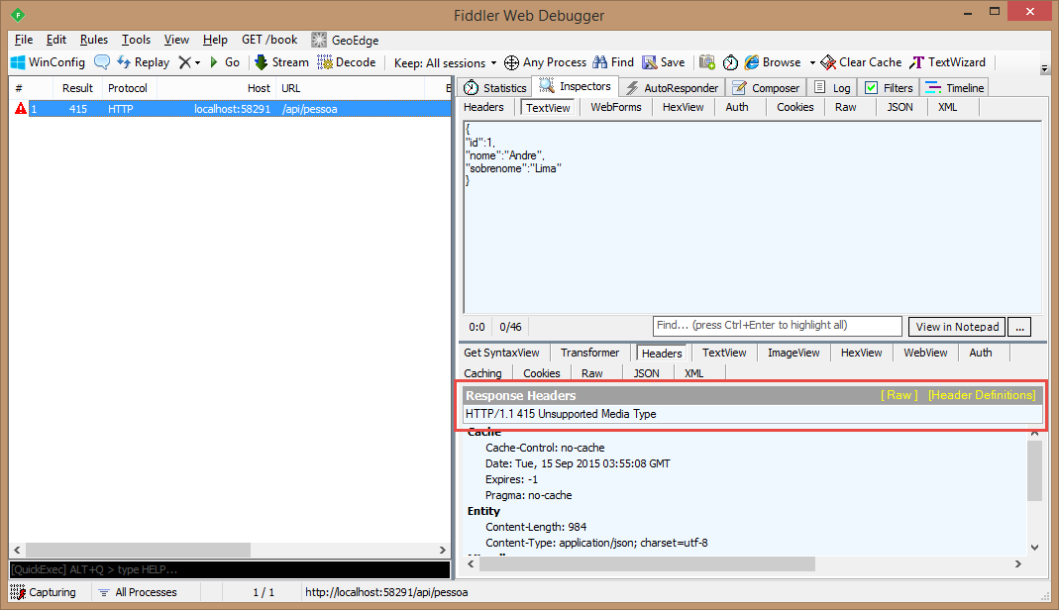Open the Log tab

pyautogui.click(x=832, y=88)
